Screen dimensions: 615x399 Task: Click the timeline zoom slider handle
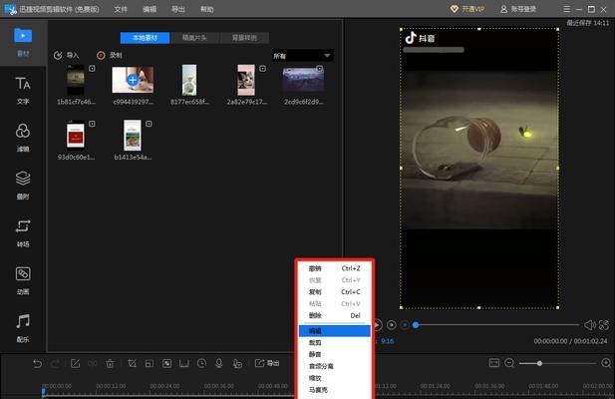tap(539, 363)
